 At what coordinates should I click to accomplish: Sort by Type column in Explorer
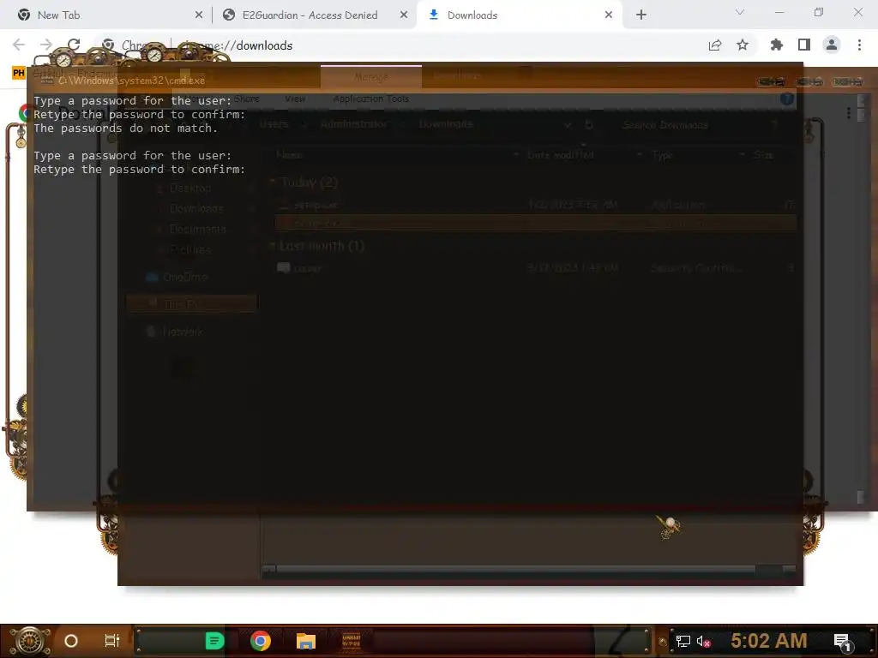662,155
